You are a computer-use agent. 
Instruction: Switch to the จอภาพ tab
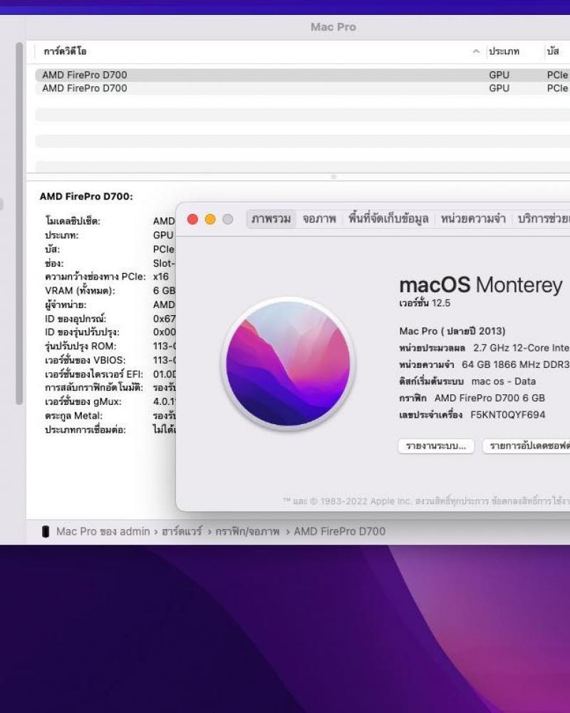tap(319, 219)
